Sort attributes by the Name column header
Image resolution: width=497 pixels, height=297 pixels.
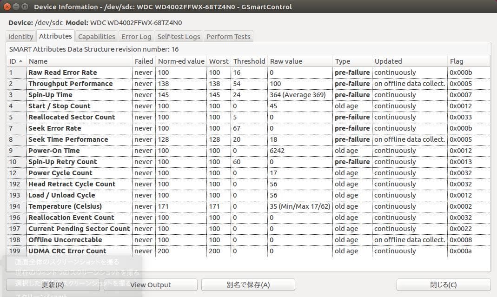[x=79, y=61]
